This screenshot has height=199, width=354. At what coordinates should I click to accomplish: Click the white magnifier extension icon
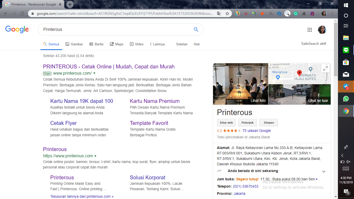pyautogui.click(x=287, y=13)
